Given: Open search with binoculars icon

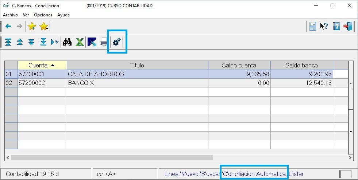Looking at the screenshot, I should click(x=68, y=42).
